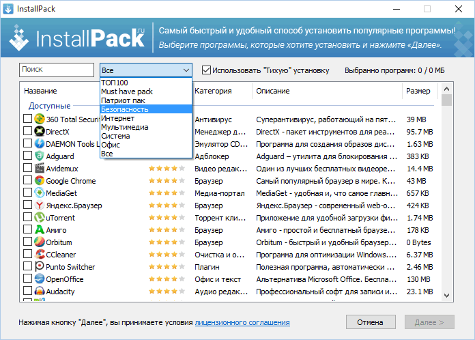The height and width of the screenshot is (340, 475).
Task: Click the Google Chrome icon in list
Action: (40, 180)
